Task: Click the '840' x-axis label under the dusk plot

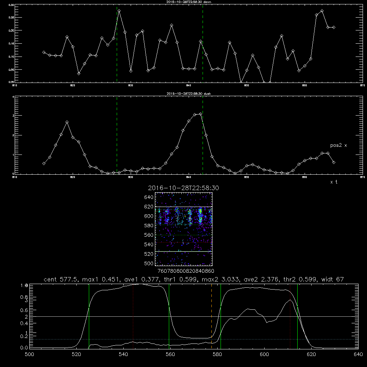Action: (189, 177)
